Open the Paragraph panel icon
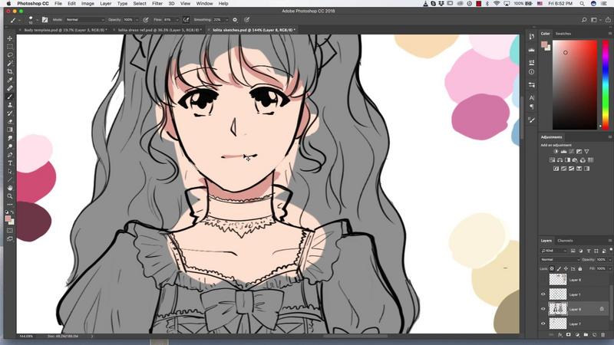The image size is (614, 345). (x=531, y=107)
